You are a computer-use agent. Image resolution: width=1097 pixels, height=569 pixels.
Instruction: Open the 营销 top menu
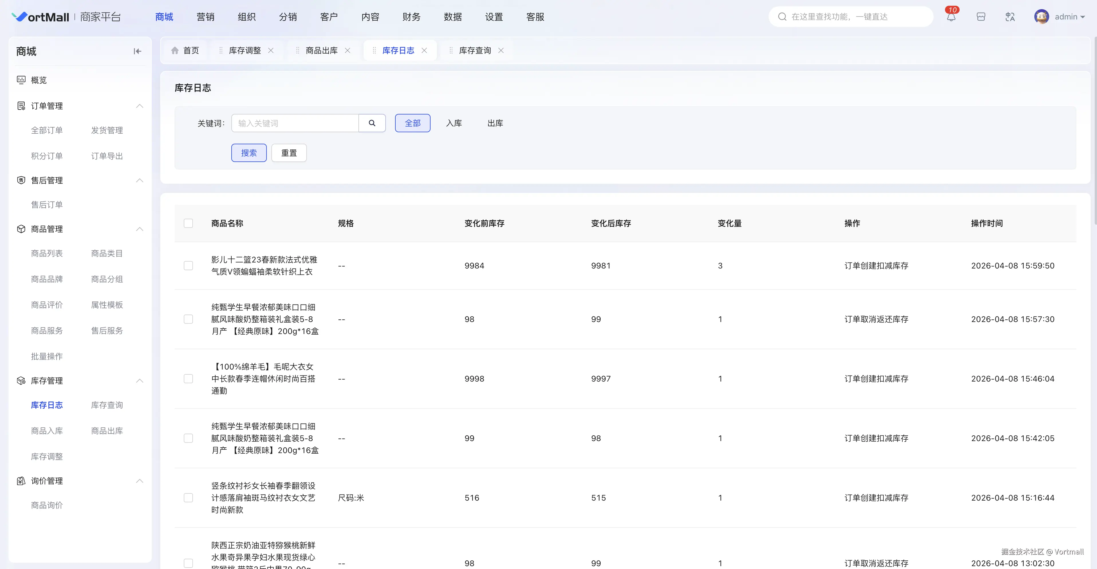(x=205, y=17)
